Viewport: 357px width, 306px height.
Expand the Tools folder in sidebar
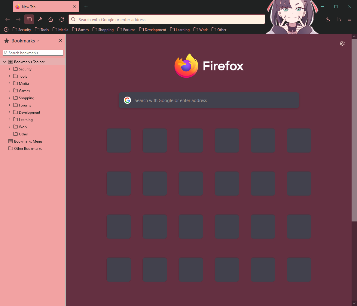(9, 76)
